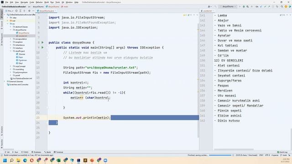The height and width of the screenshot is (164, 292).
Task: Click the Git update project arrow icon
Action: click(x=261, y=6)
